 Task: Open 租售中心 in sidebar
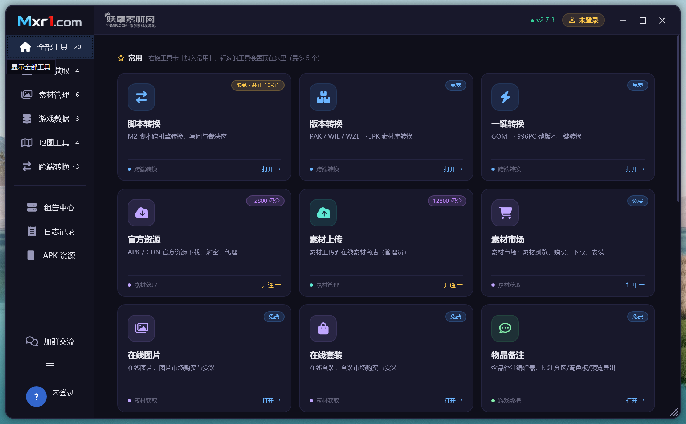(50, 207)
